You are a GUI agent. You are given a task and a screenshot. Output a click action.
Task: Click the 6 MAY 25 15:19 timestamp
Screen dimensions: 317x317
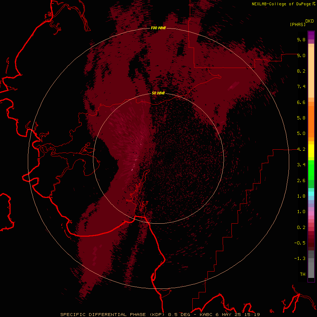238,315
